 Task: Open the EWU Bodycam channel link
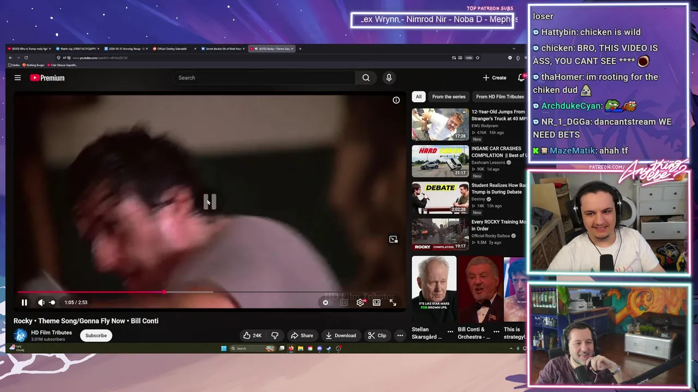coord(485,126)
